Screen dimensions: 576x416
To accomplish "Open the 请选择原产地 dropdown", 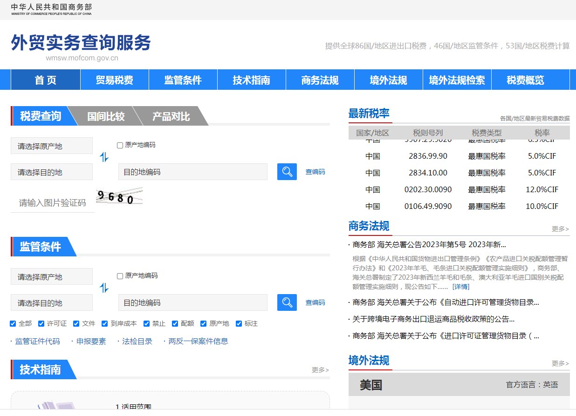I will coord(51,145).
